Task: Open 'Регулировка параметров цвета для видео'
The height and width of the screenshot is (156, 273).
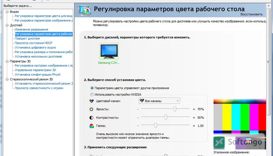Action: 44,16
